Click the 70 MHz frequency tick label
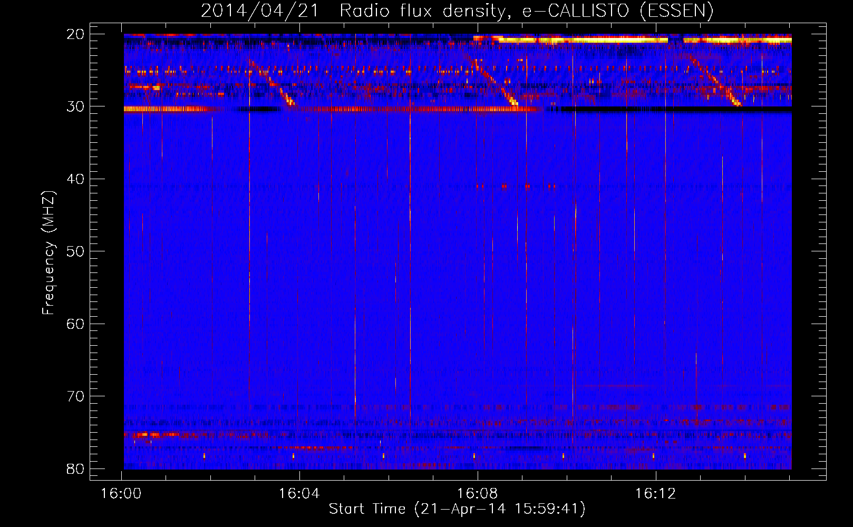The height and width of the screenshot is (527, 853). [x=75, y=396]
